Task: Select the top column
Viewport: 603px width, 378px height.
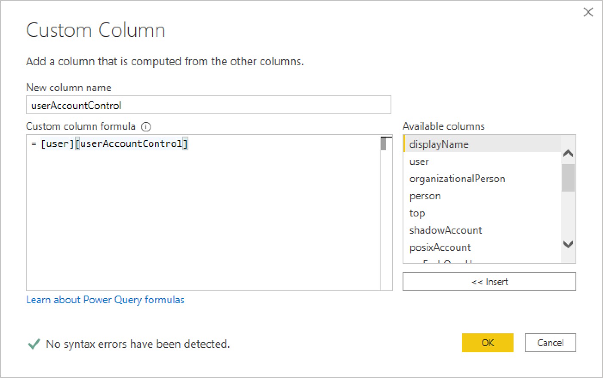Action: 482,213
